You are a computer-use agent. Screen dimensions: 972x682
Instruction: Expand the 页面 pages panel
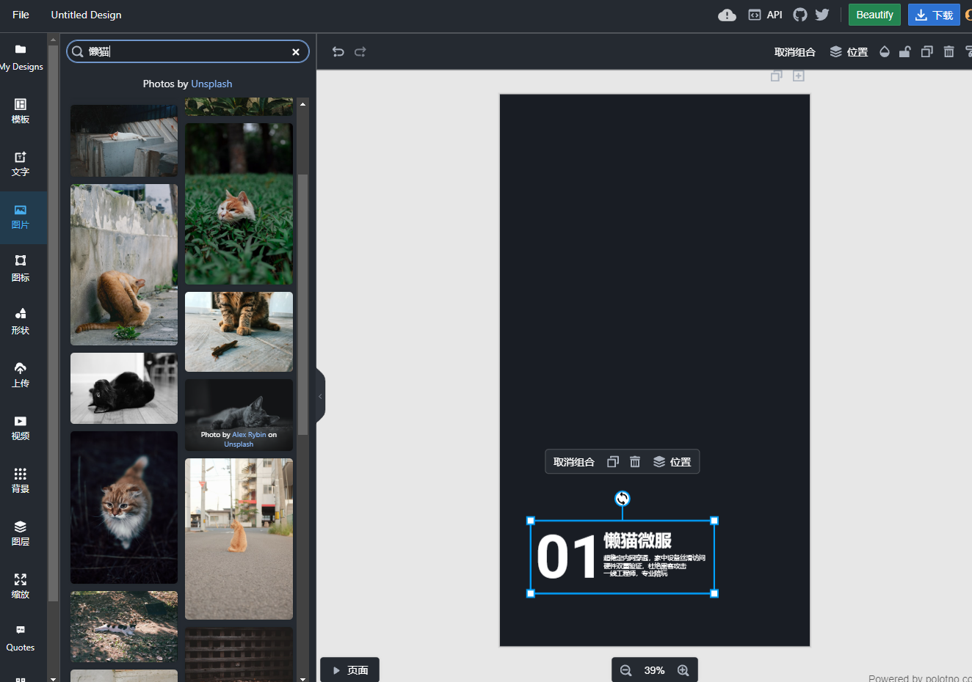click(349, 670)
